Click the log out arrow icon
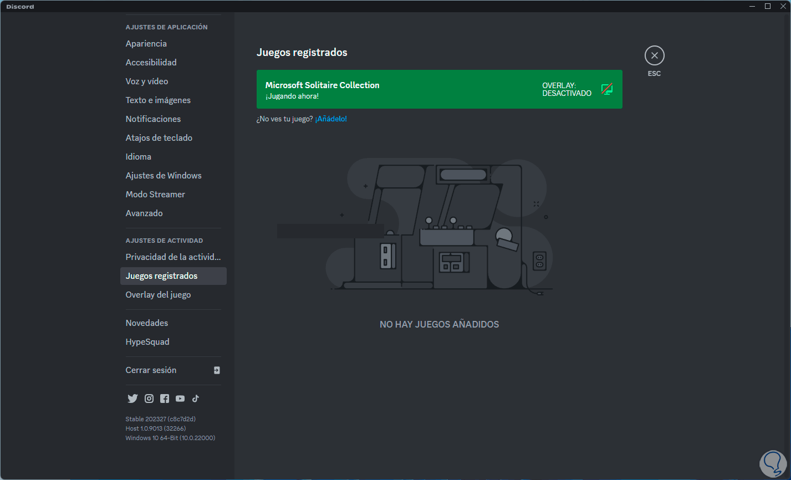Viewport: 791px width, 480px height. click(217, 370)
